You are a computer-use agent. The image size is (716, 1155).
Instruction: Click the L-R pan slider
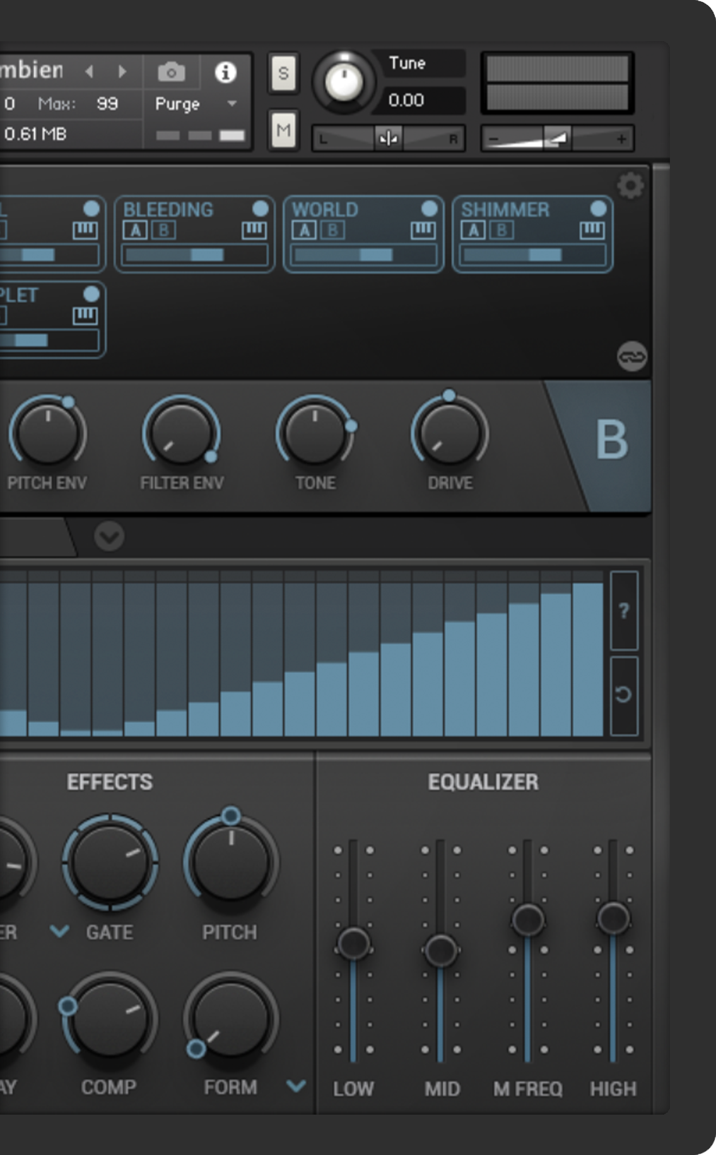click(x=389, y=138)
